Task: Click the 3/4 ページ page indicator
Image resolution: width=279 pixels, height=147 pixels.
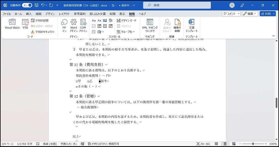Action: click(7, 144)
